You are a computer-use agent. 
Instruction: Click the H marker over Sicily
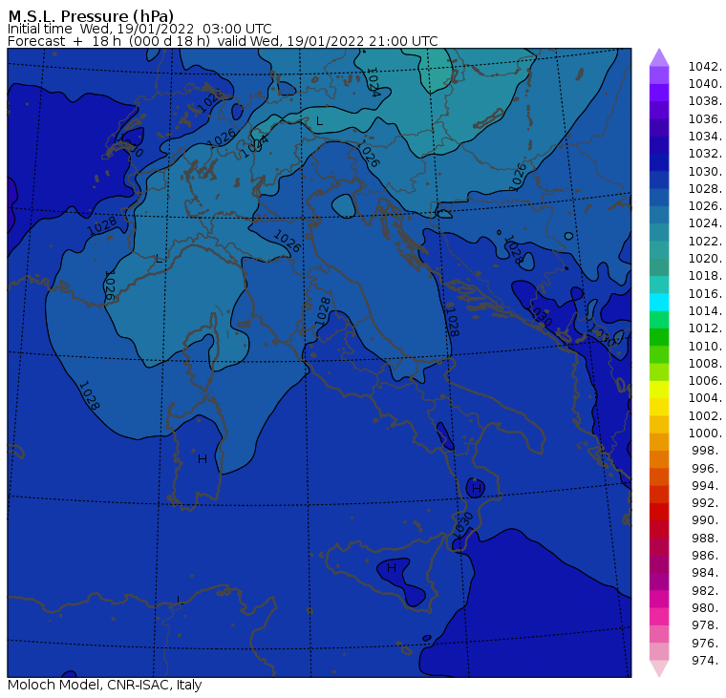click(x=392, y=568)
